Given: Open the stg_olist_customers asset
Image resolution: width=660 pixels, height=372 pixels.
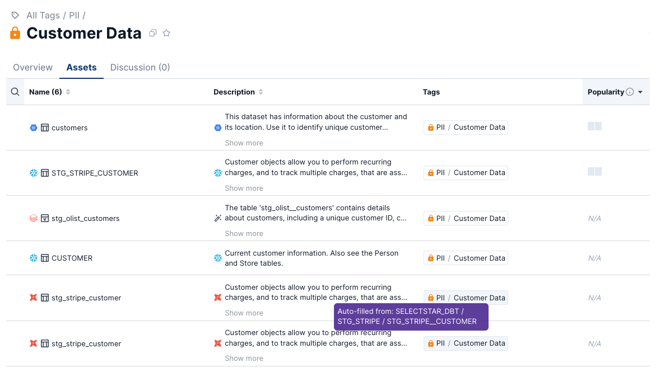Looking at the screenshot, I should click(85, 218).
